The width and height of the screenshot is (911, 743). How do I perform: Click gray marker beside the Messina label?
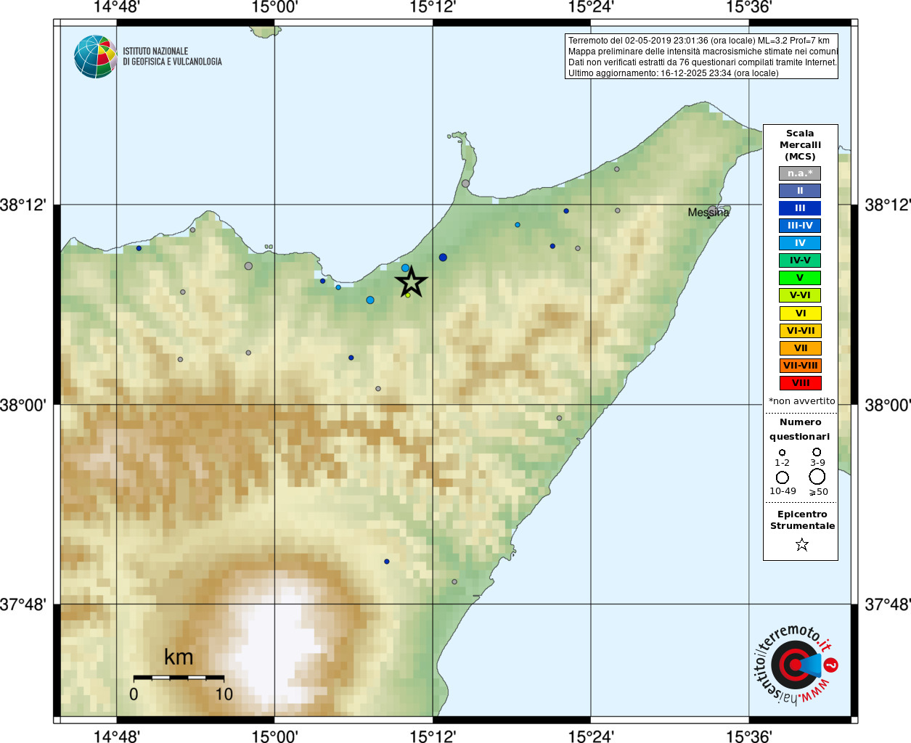point(713,210)
